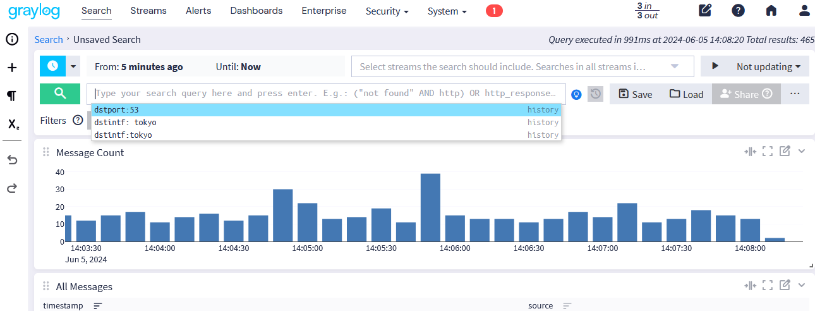Click the 'Unsaved Search' breadcrumb text
This screenshot has width=815, height=311.
click(x=107, y=39)
